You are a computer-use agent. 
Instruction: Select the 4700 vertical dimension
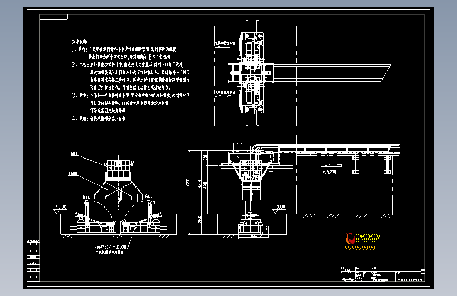tap(205, 185)
